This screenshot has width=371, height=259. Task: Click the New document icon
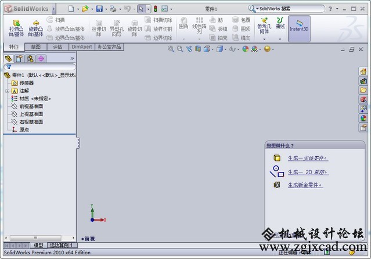(71, 9)
